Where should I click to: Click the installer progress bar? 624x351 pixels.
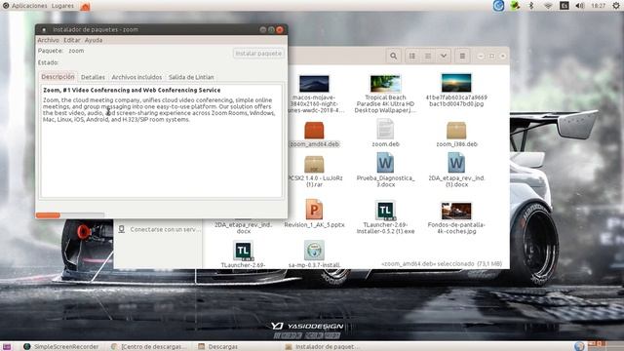(x=70, y=215)
